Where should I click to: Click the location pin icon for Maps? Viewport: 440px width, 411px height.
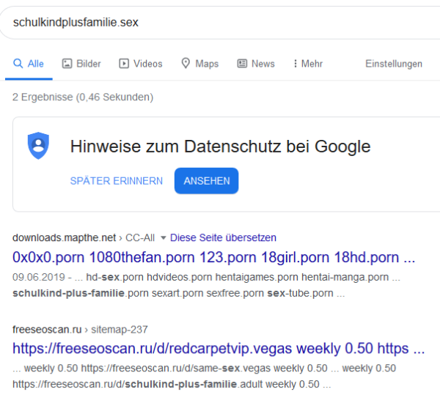click(186, 63)
